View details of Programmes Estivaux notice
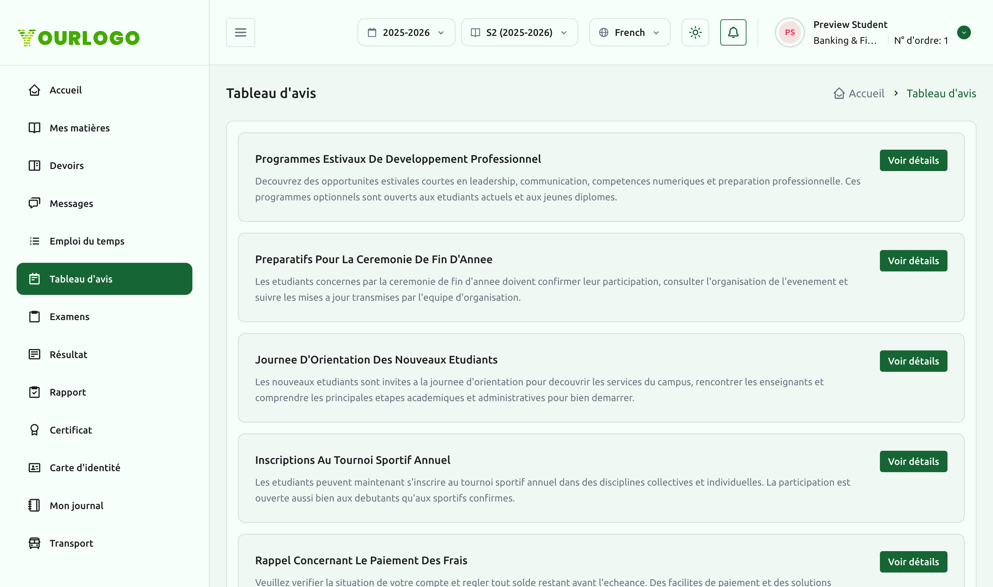The width and height of the screenshot is (993, 587). (x=913, y=160)
